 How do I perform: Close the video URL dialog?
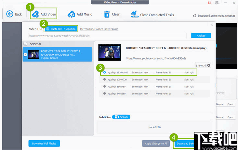[x=212, y=25]
